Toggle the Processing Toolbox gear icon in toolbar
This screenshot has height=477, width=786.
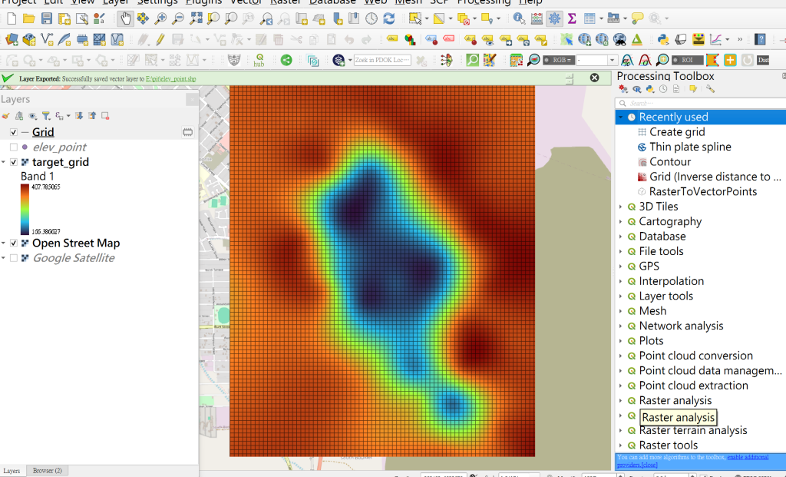point(554,19)
